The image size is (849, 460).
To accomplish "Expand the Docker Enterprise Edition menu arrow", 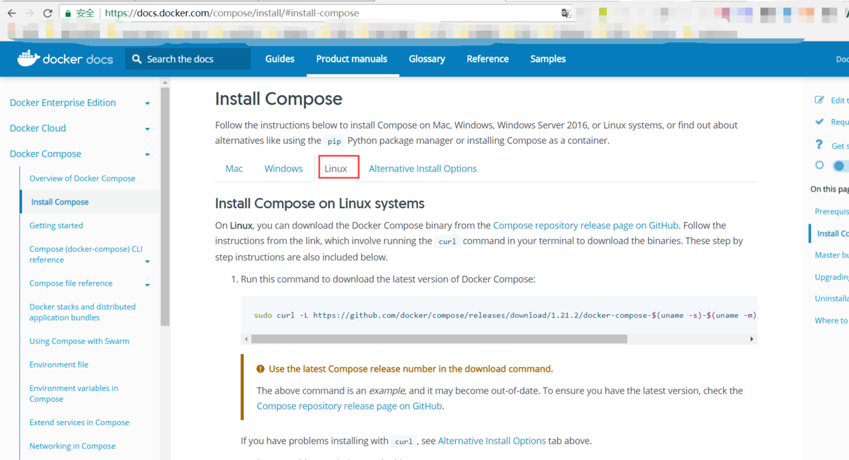I will [x=147, y=103].
